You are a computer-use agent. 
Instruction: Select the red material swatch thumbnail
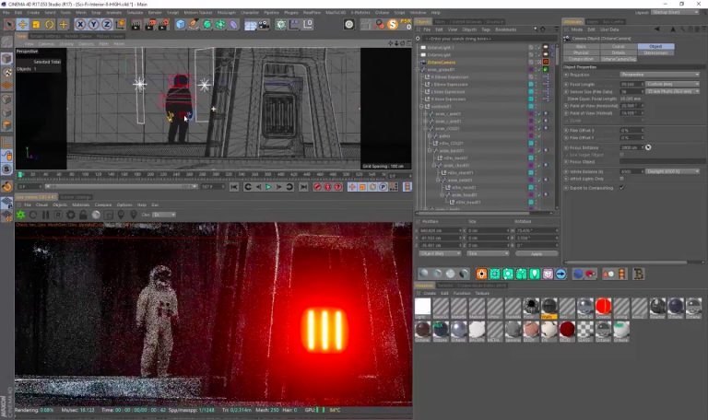pos(603,307)
